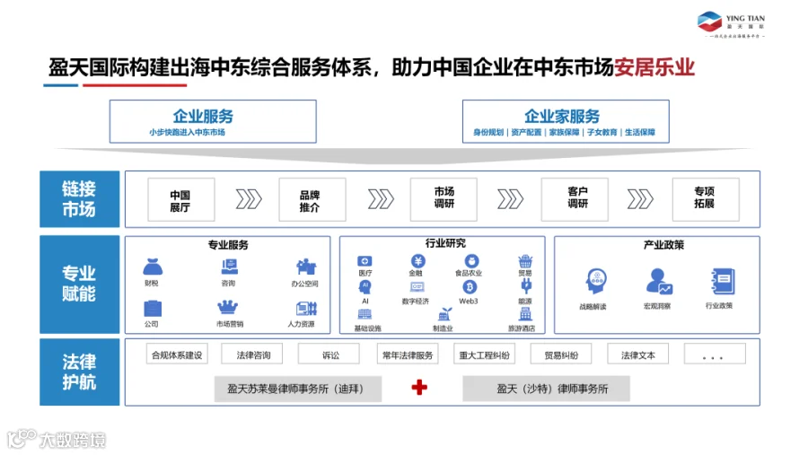Viewport: 808px width, 455px height.
Task: Open the 链接市场 blue tab
Action: pos(79,199)
